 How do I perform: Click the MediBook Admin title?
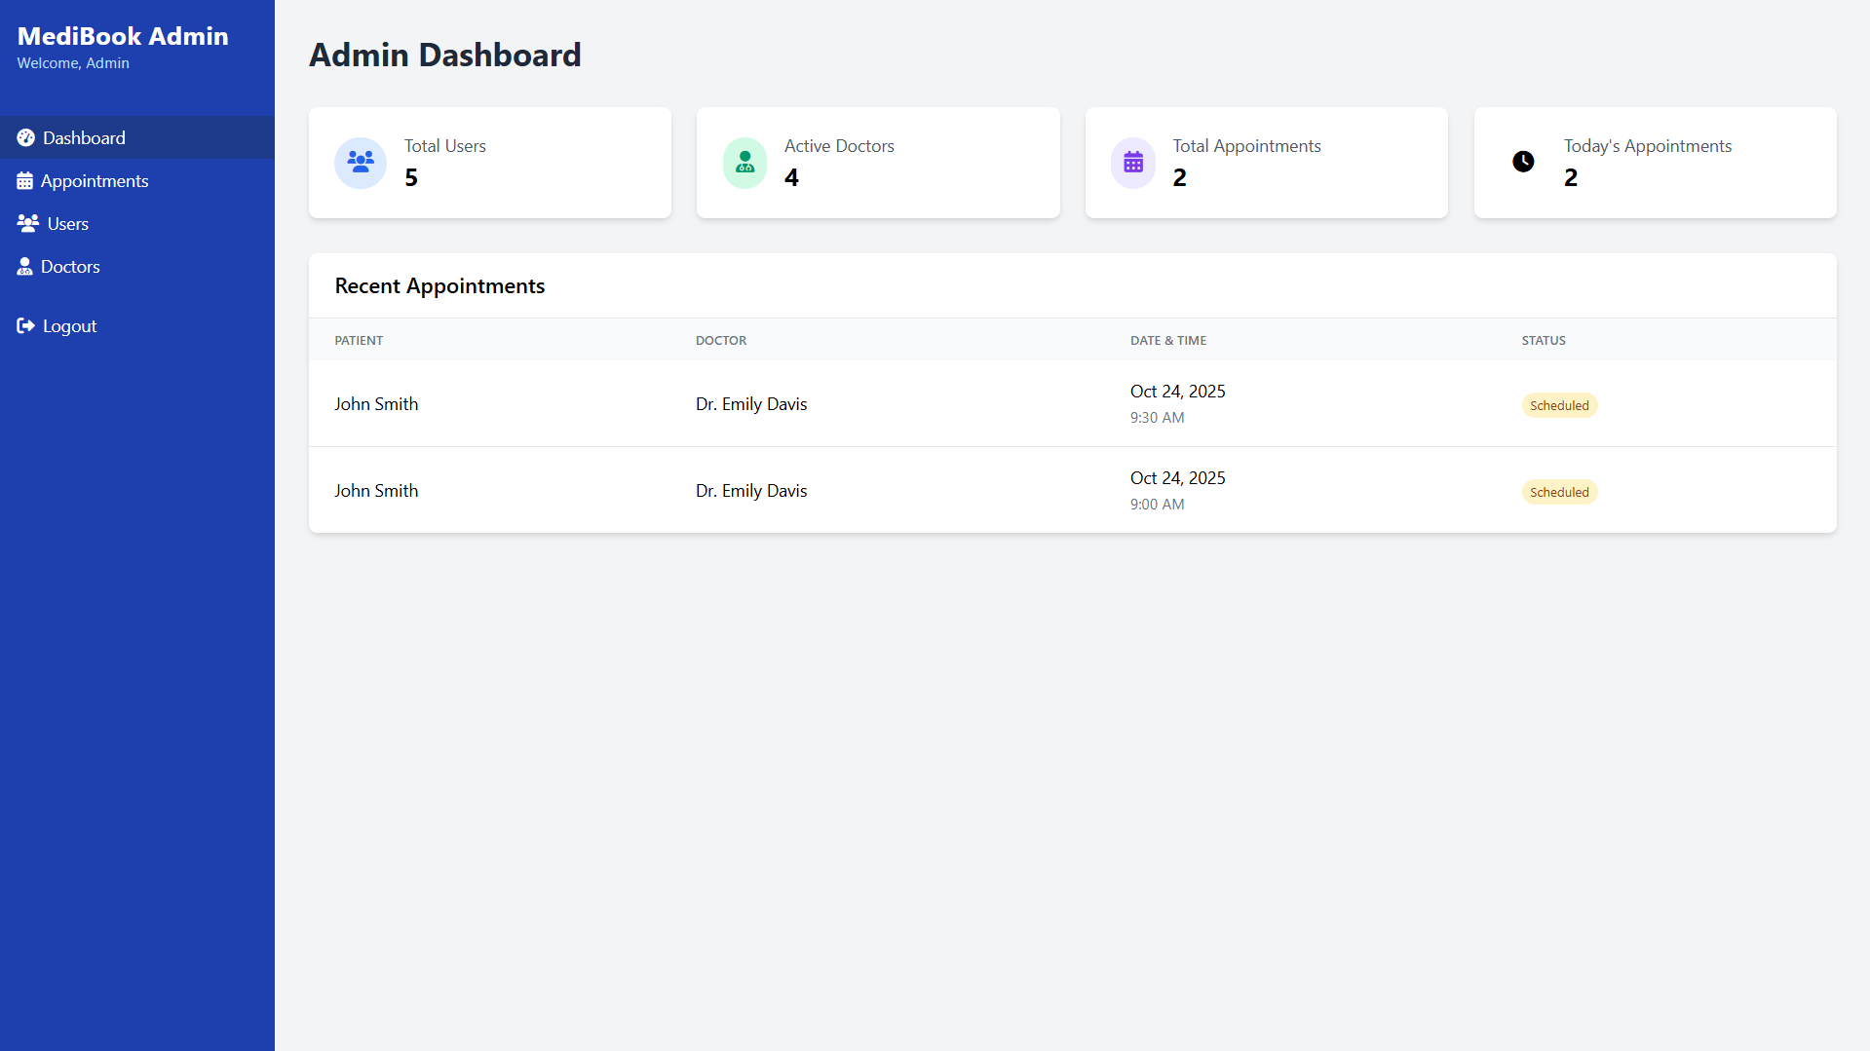click(123, 36)
